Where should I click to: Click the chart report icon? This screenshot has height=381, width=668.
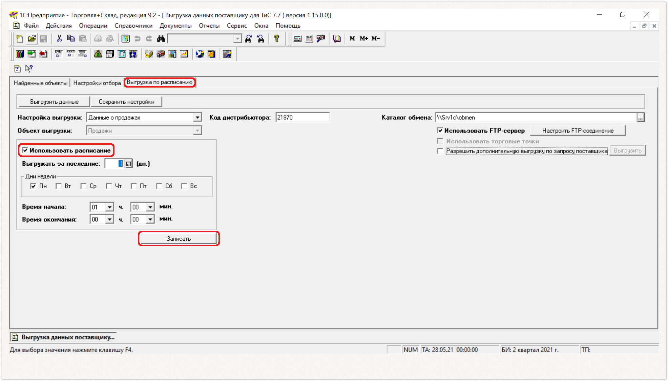(x=184, y=54)
